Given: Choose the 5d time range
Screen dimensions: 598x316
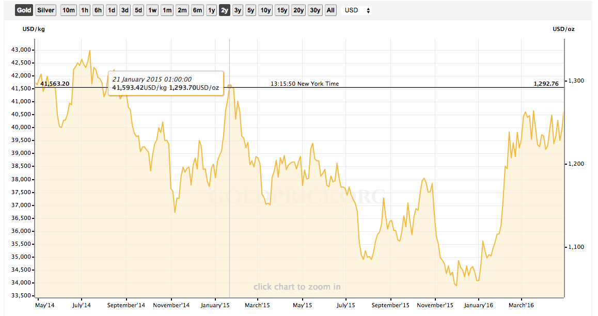Looking at the screenshot, I should (138, 10).
